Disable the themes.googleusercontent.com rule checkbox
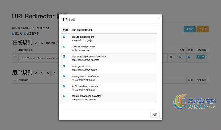 pyautogui.click(x=64, y=56)
